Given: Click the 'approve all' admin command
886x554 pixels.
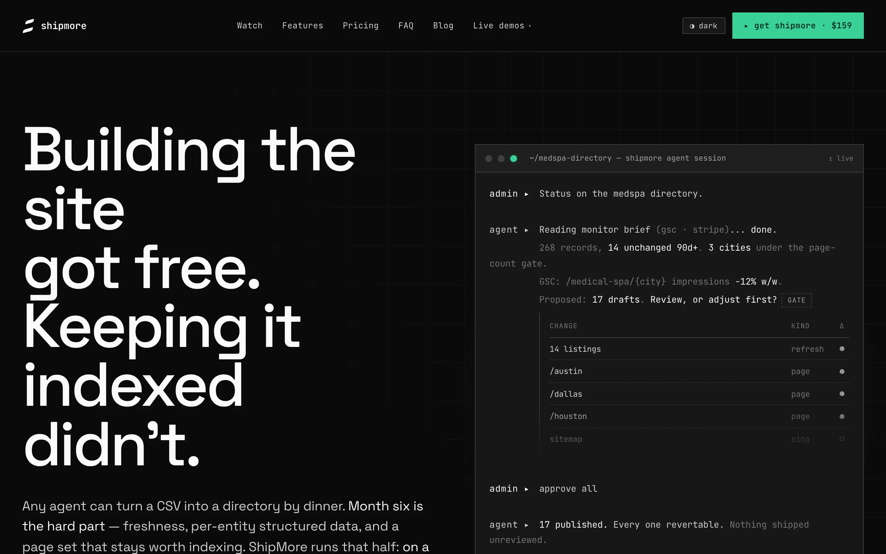Looking at the screenshot, I should click(x=568, y=489).
